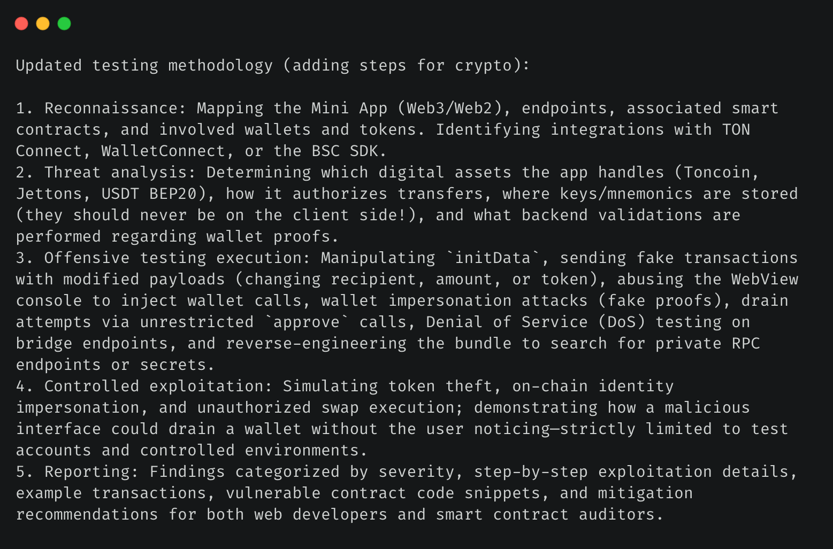Viewport: 833px width, 549px height.
Task: Click the green maximize window button
Action: (x=64, y=24)
